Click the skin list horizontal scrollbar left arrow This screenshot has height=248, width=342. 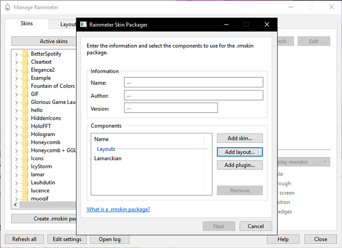pyautogui.click(x=15, y=205)
